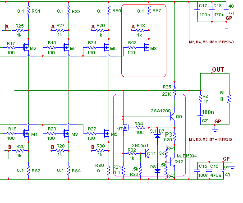Viewport: 243px width, 203px height.
Task: Select capacitor C17 symbol
Action: tap(197, 10)
